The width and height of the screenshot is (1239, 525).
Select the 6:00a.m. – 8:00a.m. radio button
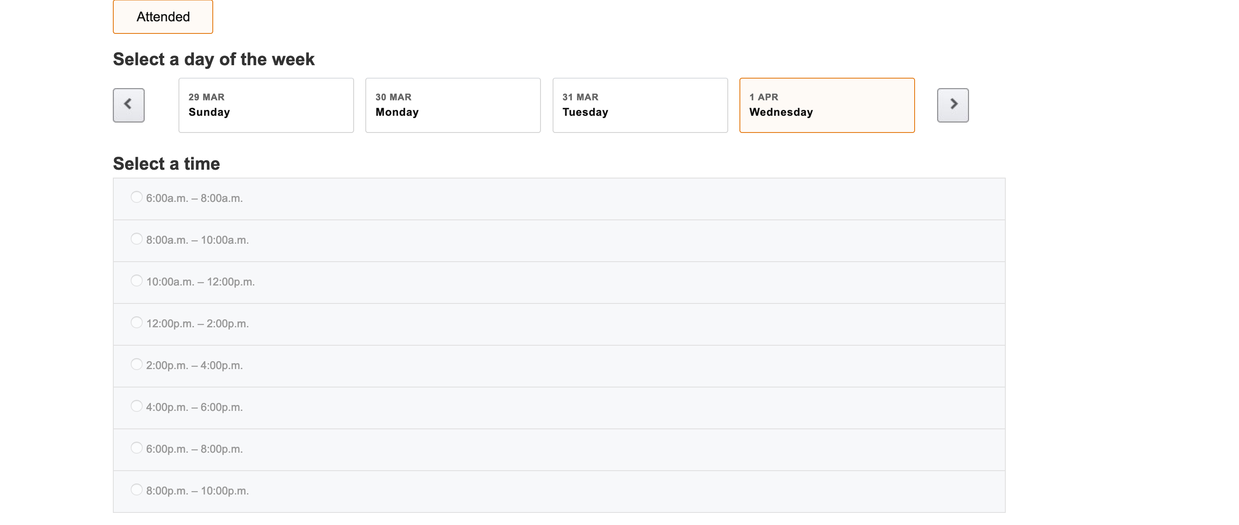point(137,197)
